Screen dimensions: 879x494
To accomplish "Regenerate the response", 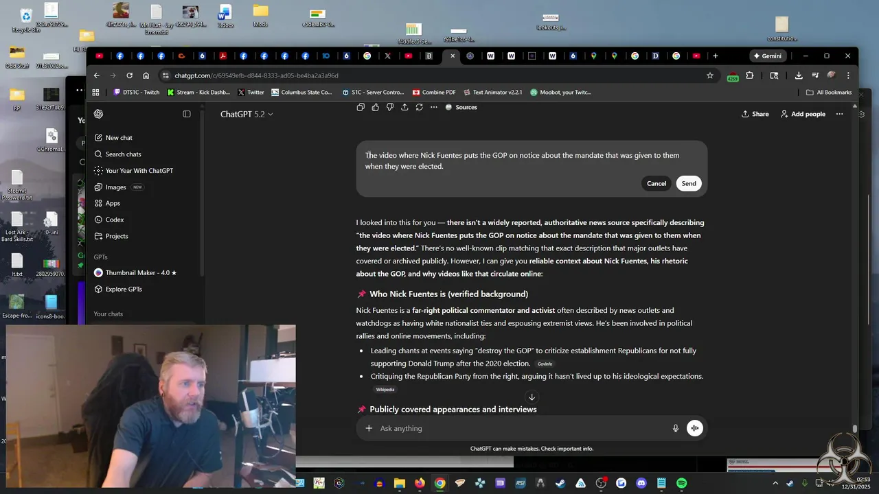I will (419, 107).
